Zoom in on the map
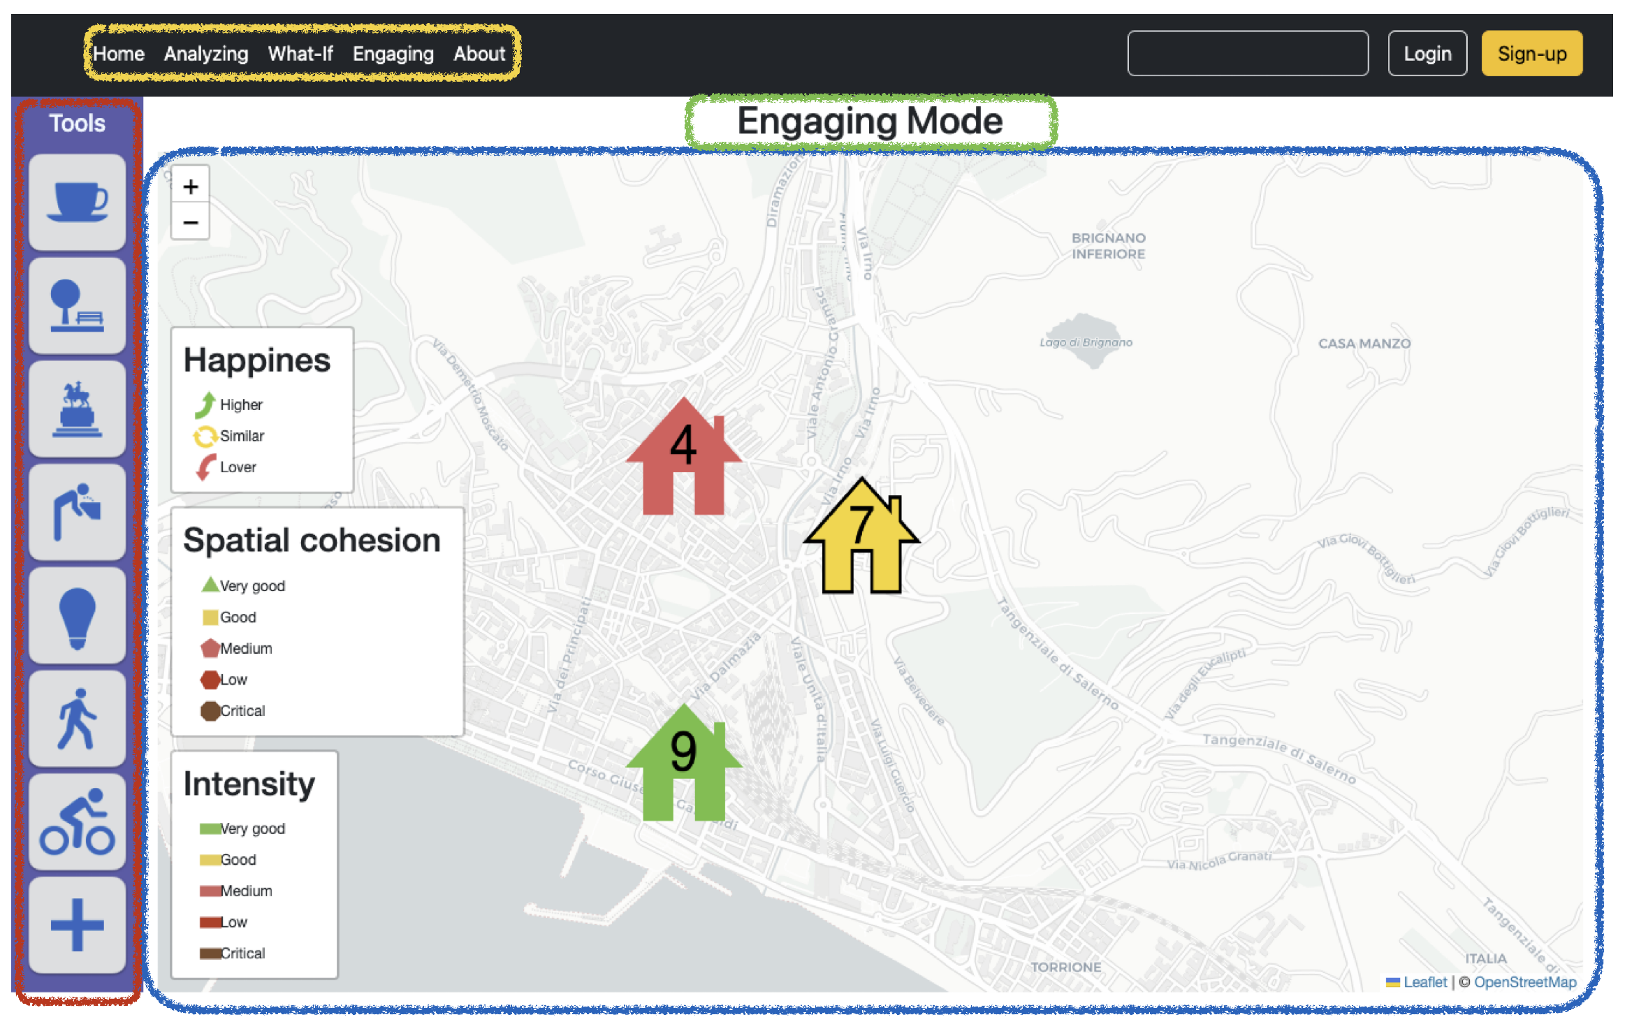The height and width of the screenshot is (1031, 1625). point(190,186)
